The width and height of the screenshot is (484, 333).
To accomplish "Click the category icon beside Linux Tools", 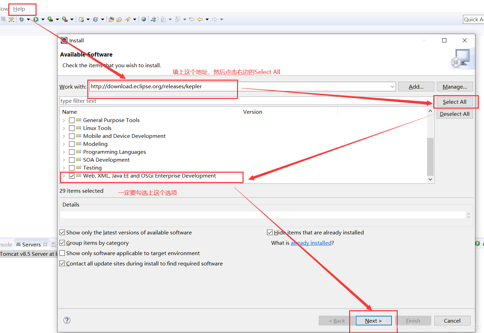I will pos(79,128).
